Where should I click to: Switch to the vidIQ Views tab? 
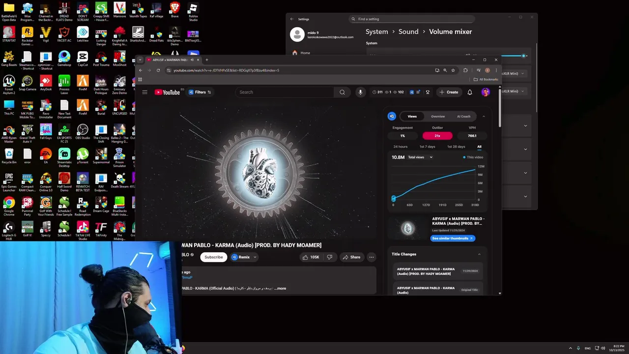point(412,117)
